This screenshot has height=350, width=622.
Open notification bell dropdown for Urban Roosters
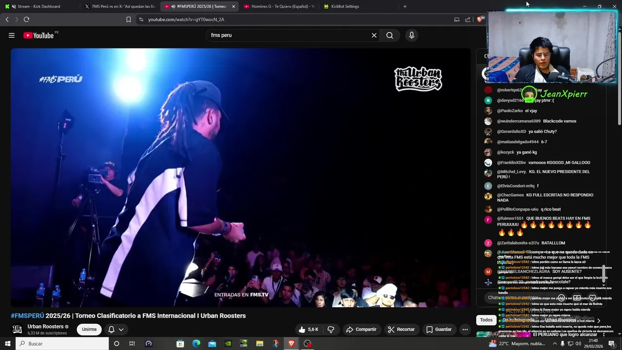pyautogui.click(x=116, y=330)
